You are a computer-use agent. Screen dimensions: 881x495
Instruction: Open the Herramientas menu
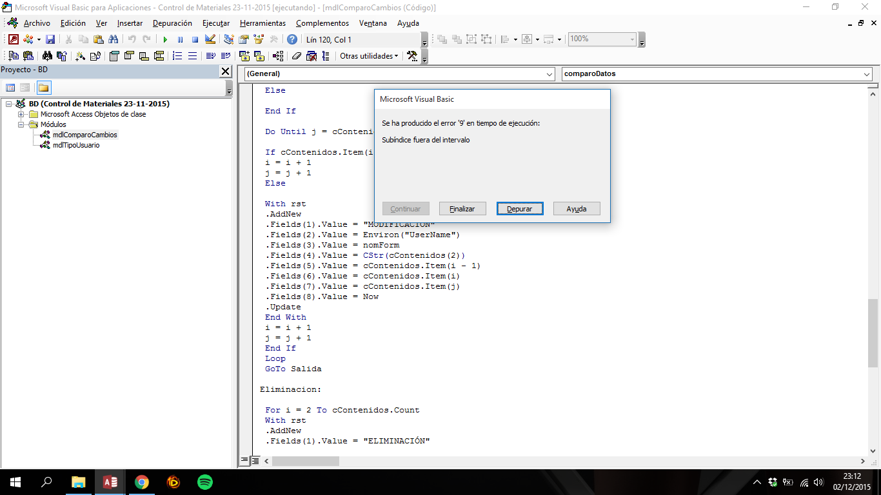coord(262,23)
